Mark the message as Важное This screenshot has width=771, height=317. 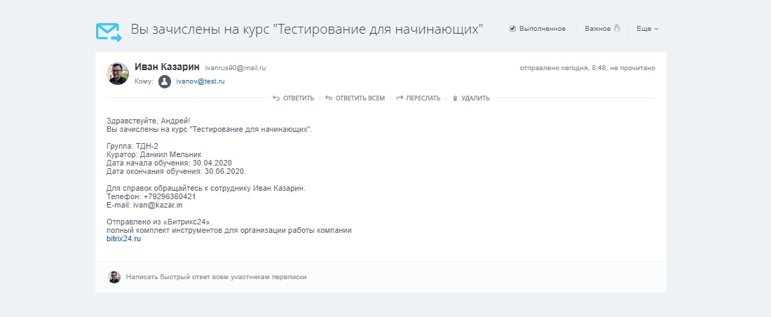pos(597,29)
